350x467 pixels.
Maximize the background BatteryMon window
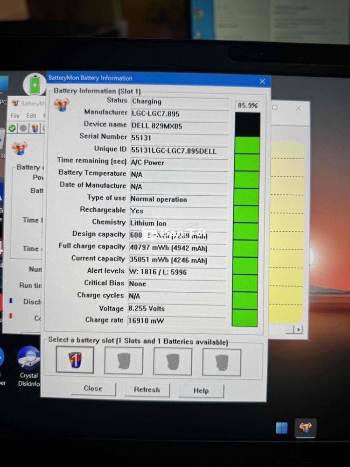click(x=275, y=107)
